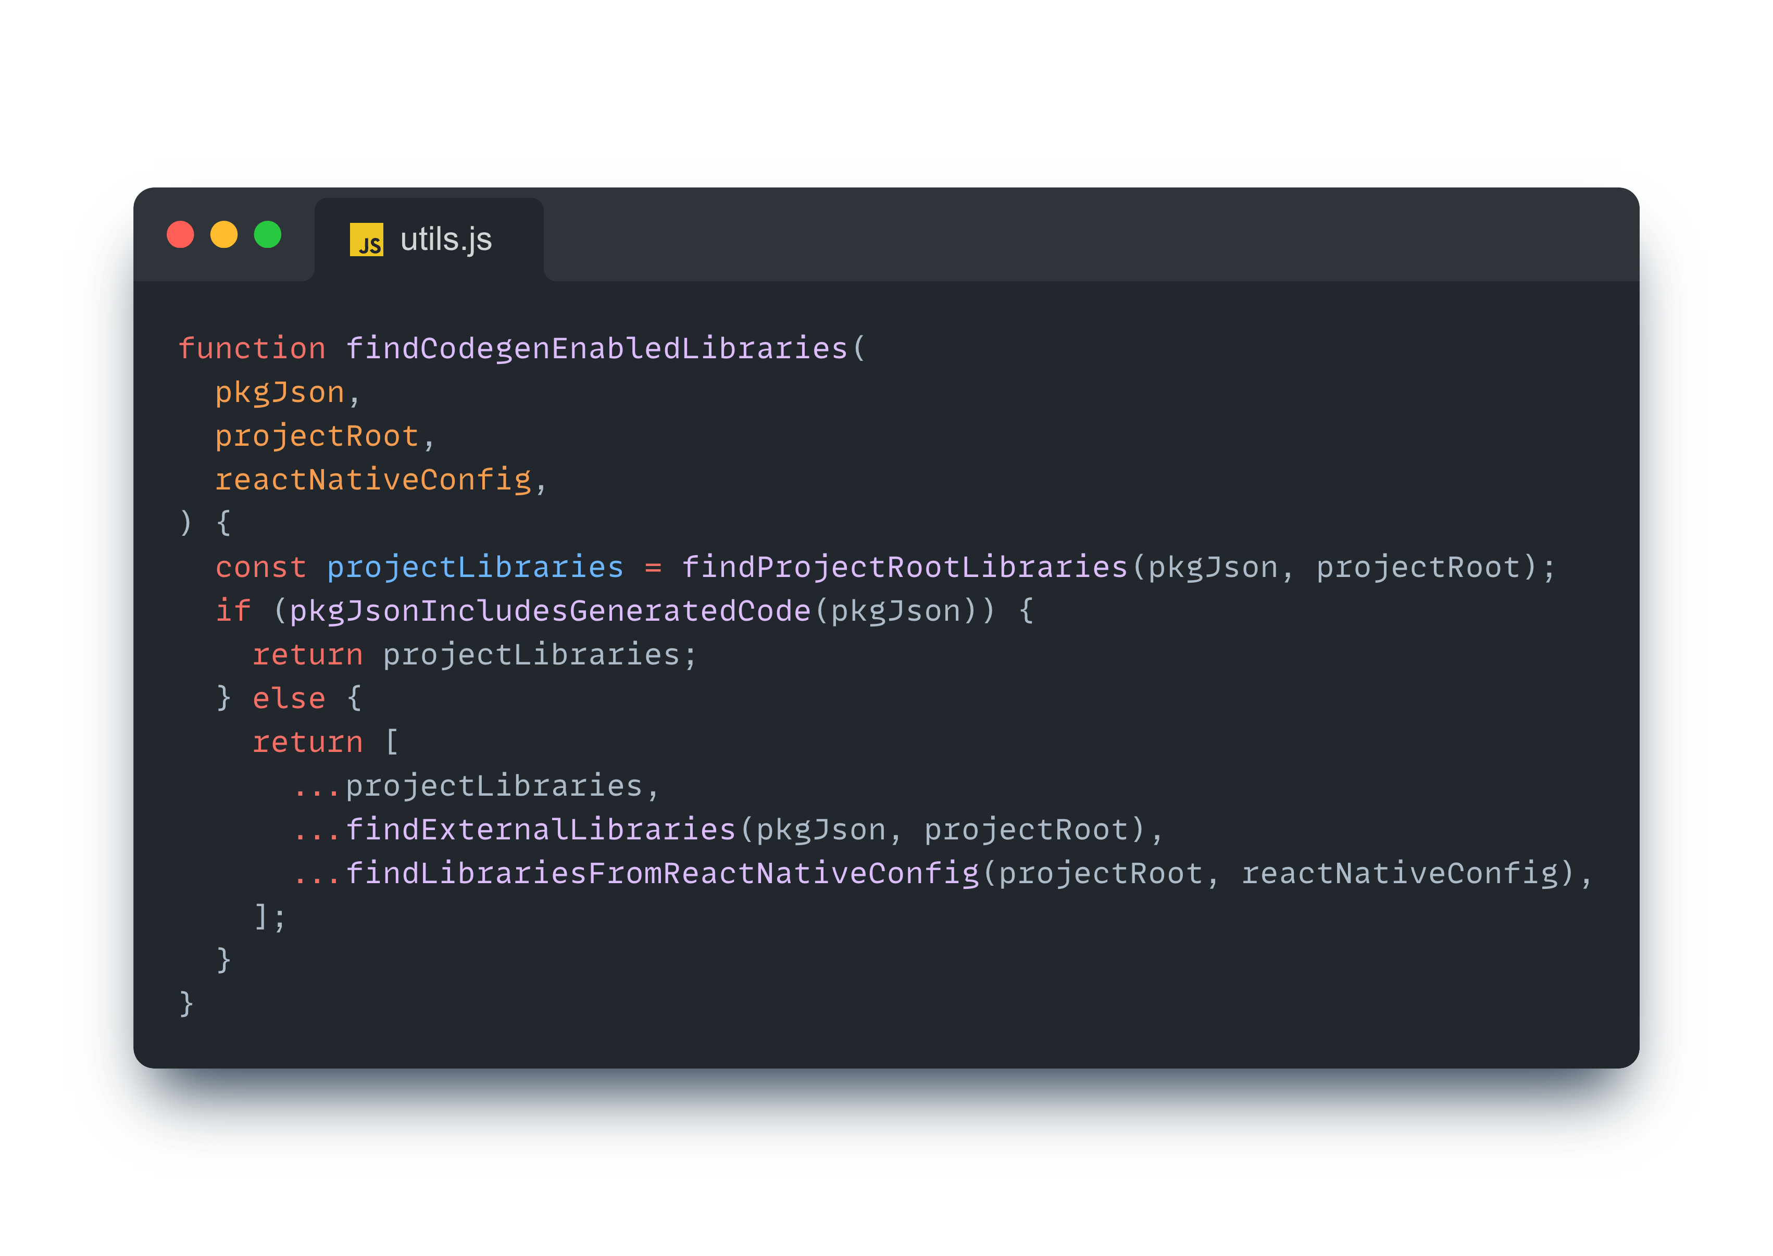The width and height of the screenshot is (1773, 1256).
Task: Click the pkgJson parameter on second line
Action: tap(279, 393)
